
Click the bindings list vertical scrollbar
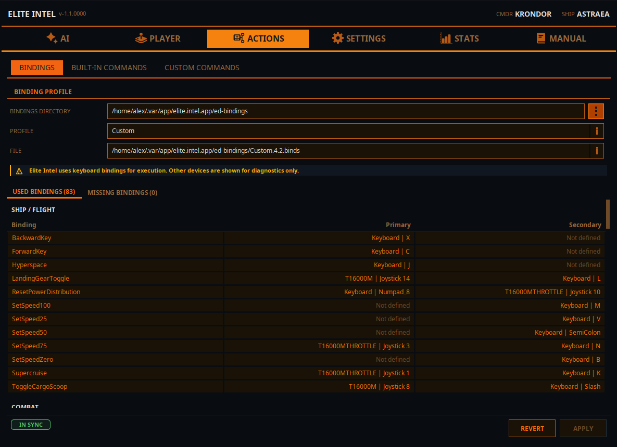pos(608,214)
